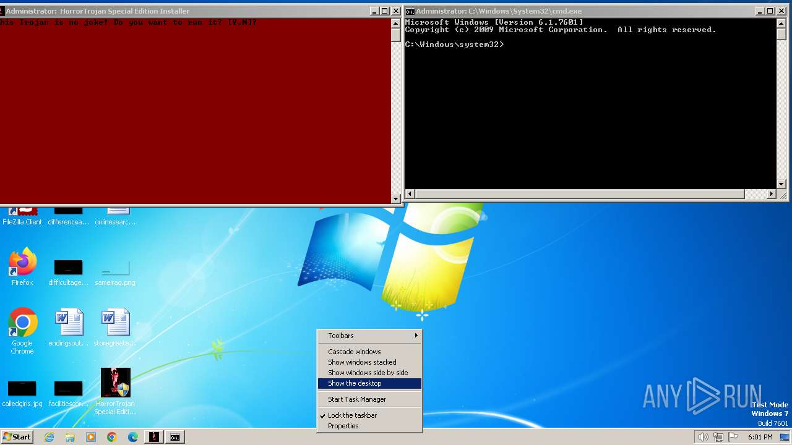The height and width of the screenshot is (445, 792).
Task: Open HorrorTrojan installer system menu icon
Action: (2, 11)
